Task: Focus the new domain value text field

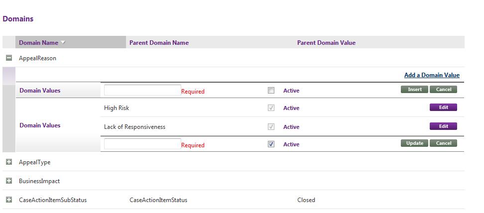Action: pos(142,90)
